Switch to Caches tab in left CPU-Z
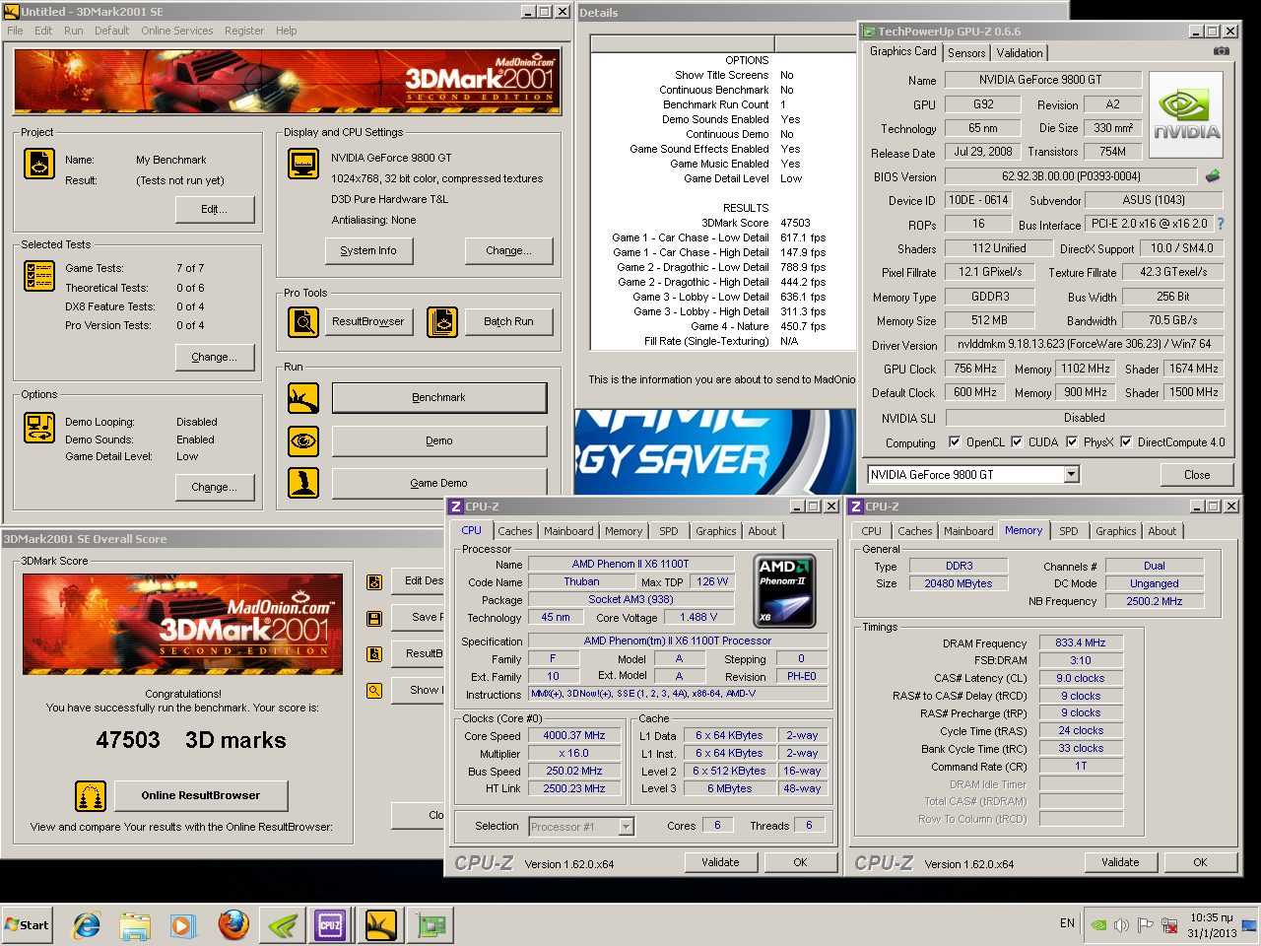Screen dimensions: 1261x946 pos(514,531)
